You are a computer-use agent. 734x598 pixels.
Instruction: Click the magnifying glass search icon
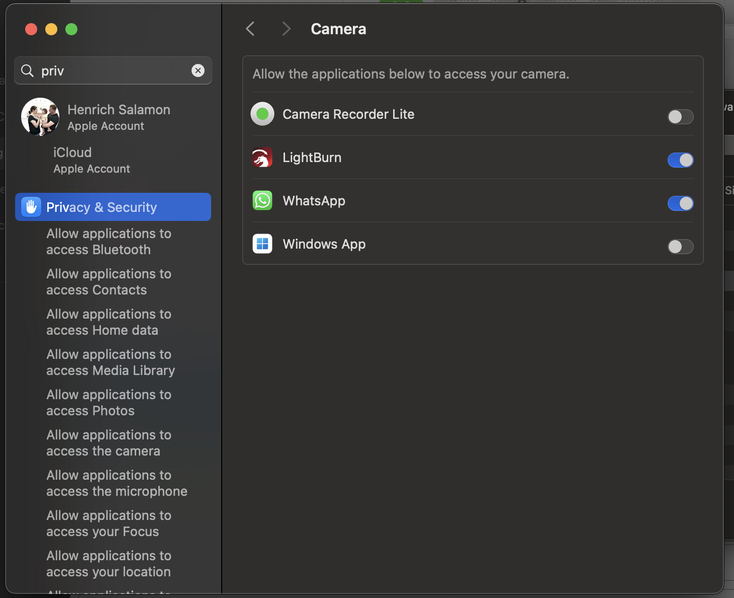(27, 70)
